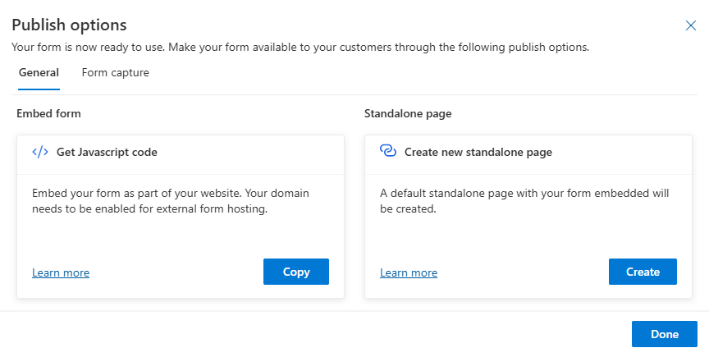Viewport: 709px width, 357px height.
Task: Click the Done button
Action: [664, 334]
